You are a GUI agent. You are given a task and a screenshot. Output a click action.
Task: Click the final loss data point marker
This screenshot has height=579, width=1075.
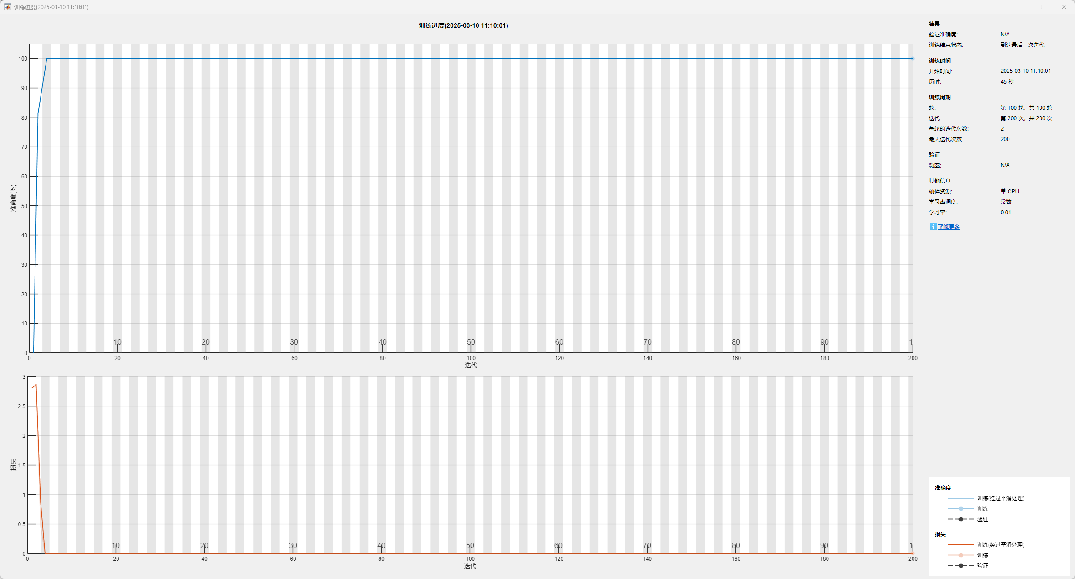913,554
